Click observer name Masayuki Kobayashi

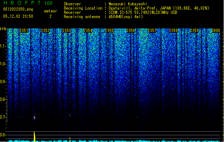128,4
